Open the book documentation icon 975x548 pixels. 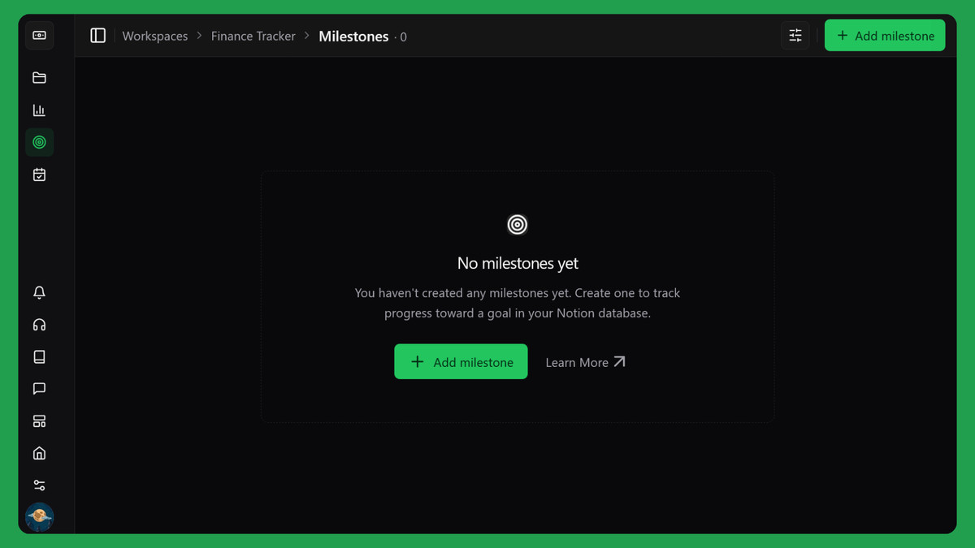click(x=39, y=356)
